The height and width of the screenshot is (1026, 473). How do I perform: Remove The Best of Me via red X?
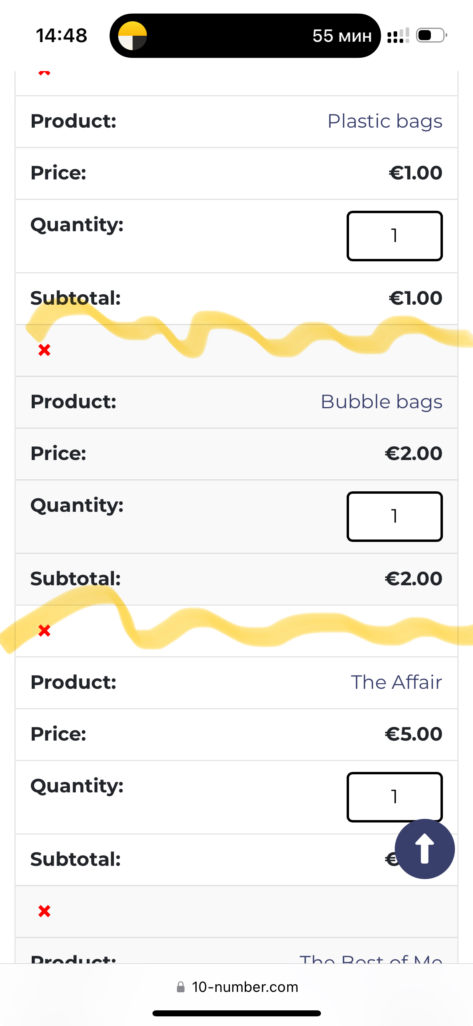point(44,911)
